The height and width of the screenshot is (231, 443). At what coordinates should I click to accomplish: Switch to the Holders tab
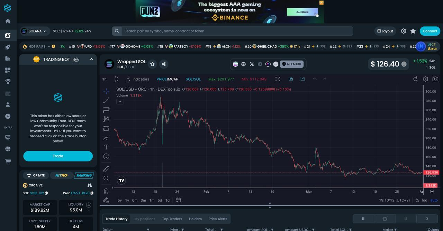(195, 219)
